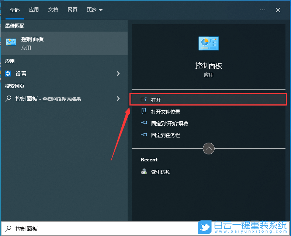The width and height of the screenshot is (291, 236).
Task: Click the Open (打开) icon
Action: click(144, 100)
